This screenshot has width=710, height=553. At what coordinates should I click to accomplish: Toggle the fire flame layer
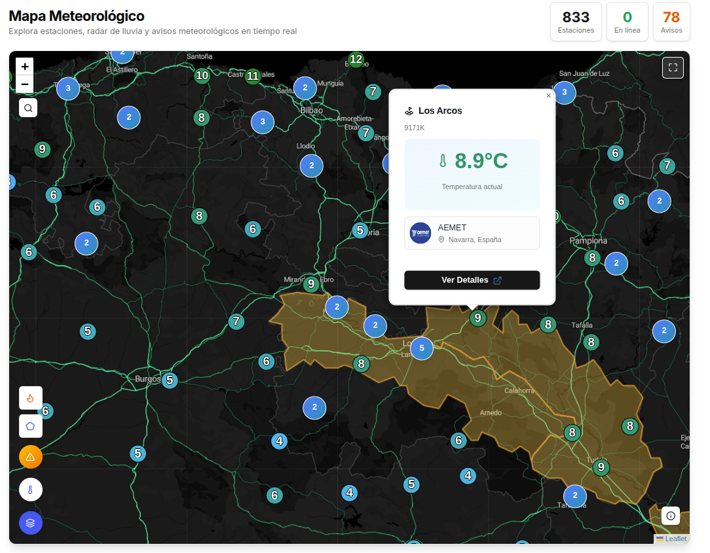[30, 398]
